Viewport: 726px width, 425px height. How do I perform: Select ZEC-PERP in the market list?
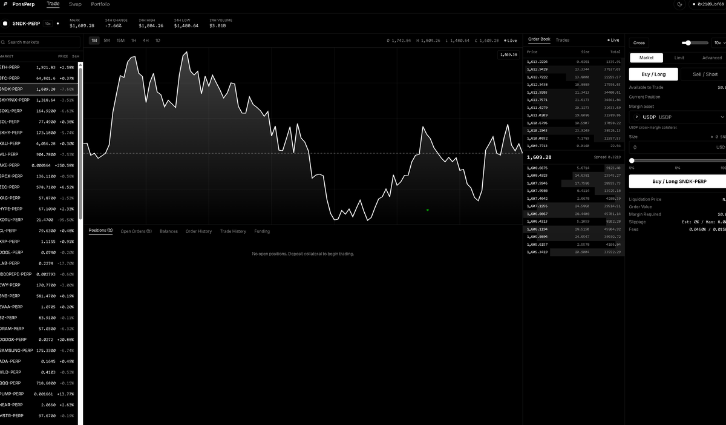click(x=39, y=187)
